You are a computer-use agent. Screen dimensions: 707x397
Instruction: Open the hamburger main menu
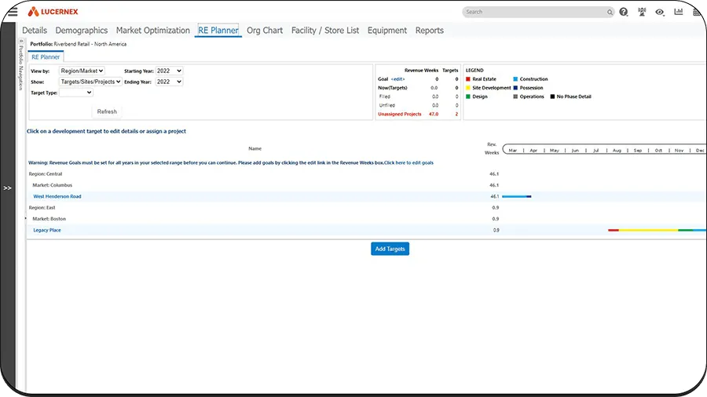13,12
